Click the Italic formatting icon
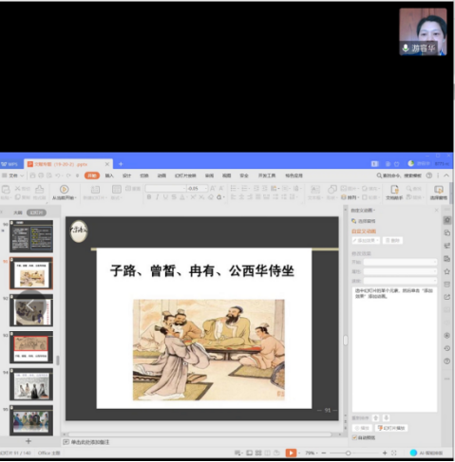 click(x=157, y=197)
